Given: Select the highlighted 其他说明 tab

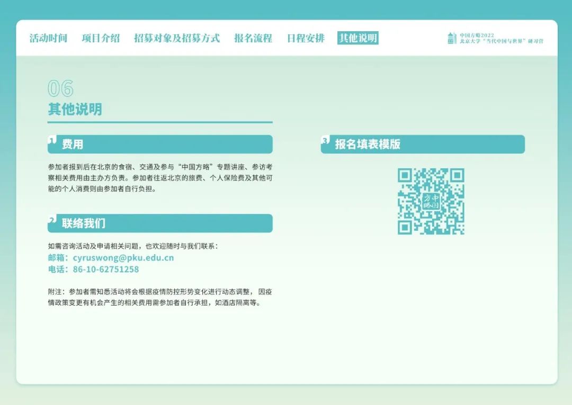Looking at the screenshot, I should 358,38.
